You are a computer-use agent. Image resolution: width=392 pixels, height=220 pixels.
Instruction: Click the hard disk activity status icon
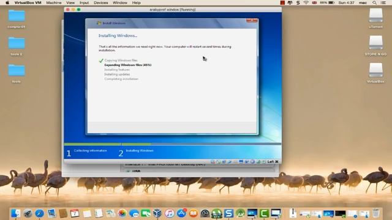click(213, 161)
